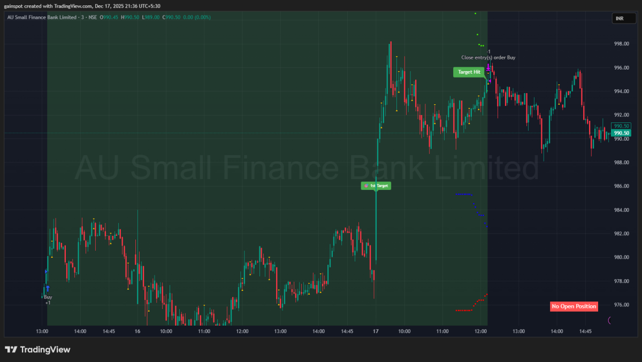Click the 976.00 price axis label
This screenshot has width=642, height=362.
coord(621,305)
